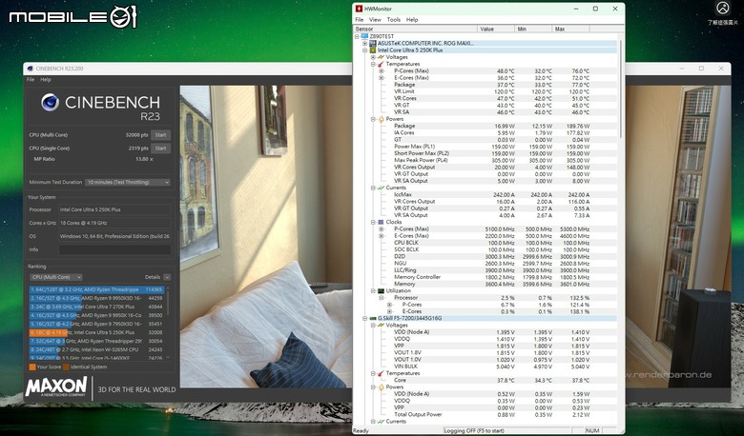This screenshot has height=436, width=744.
Task: Select the highlighted Intel Core Ultra 5 250K Plus ranking row
Action: (x=96, y=333)
